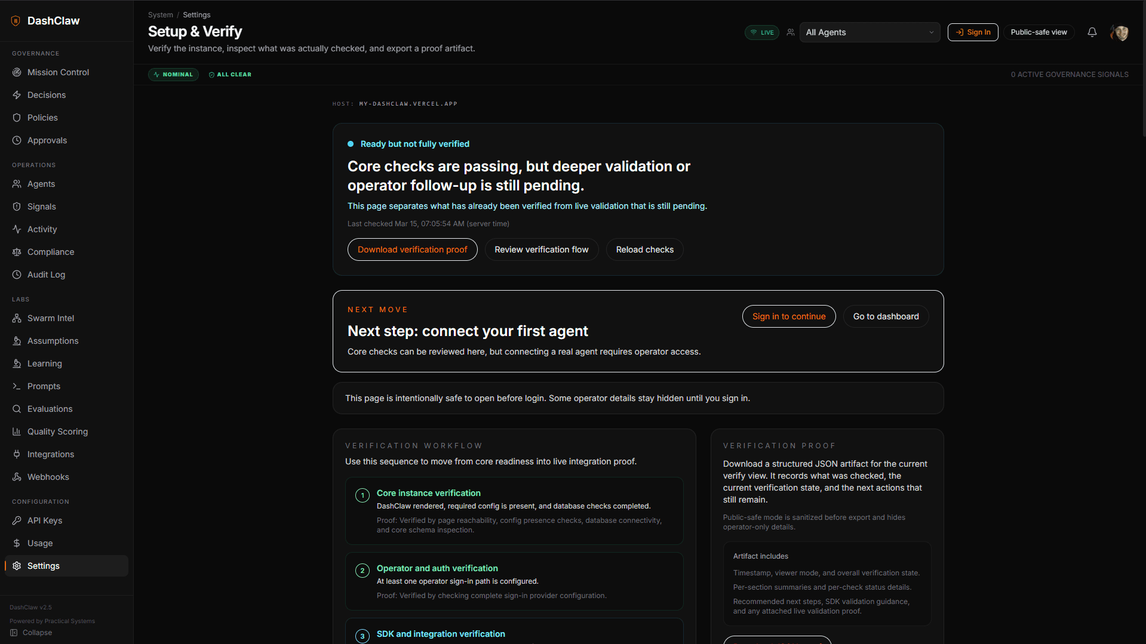Download the verification proof
The image size is (1146, 644).
pos(412,249)
